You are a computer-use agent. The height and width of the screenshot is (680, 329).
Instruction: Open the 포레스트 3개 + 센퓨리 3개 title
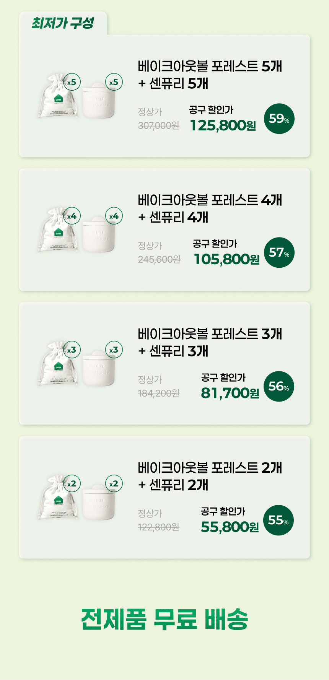click(210, 342)
